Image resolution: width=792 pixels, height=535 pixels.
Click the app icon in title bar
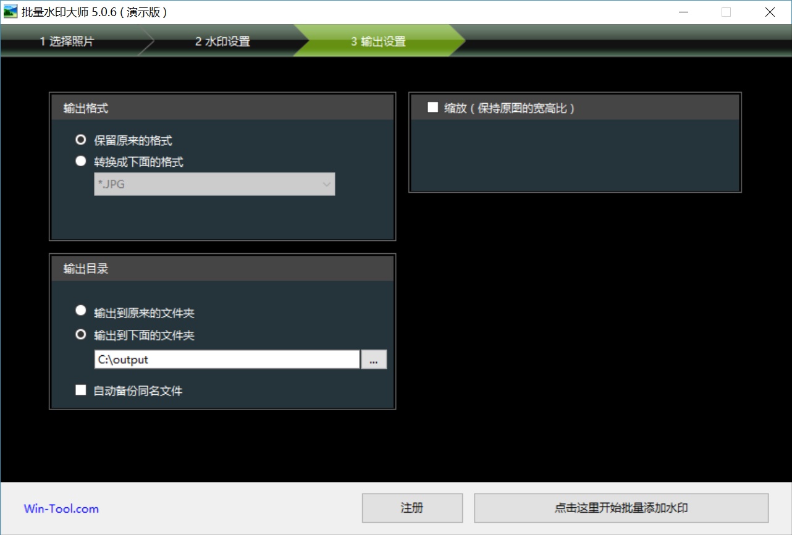pos(11,12)
